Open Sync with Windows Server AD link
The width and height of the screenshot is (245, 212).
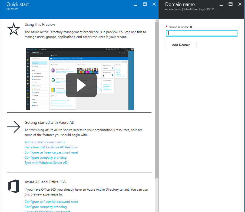coord(46,163)
